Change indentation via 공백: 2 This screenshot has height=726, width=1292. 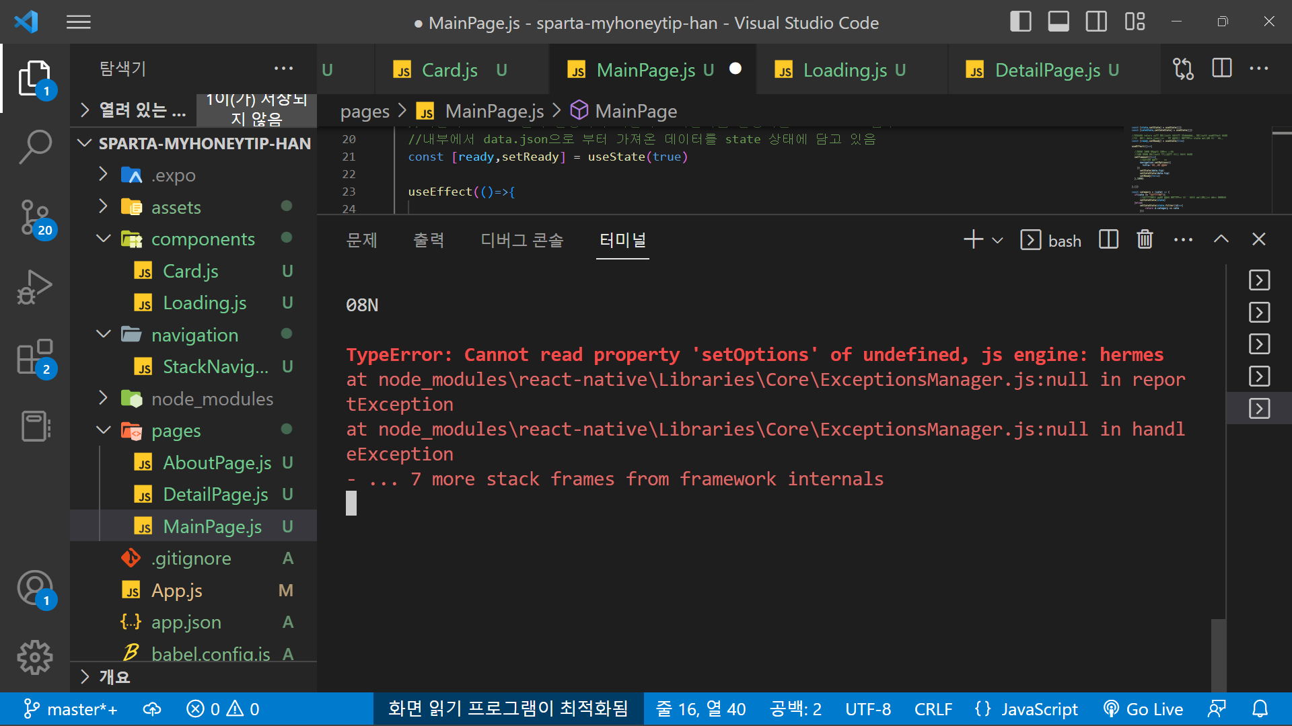point(795,709)
